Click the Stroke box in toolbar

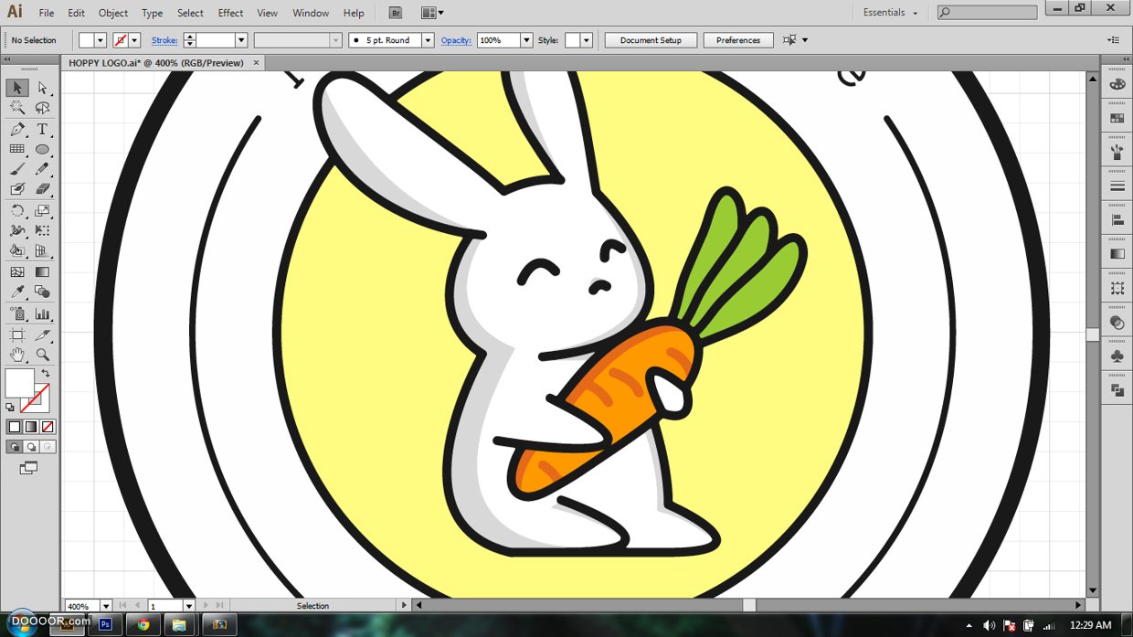pyautogui.click(x=35, y=398)
